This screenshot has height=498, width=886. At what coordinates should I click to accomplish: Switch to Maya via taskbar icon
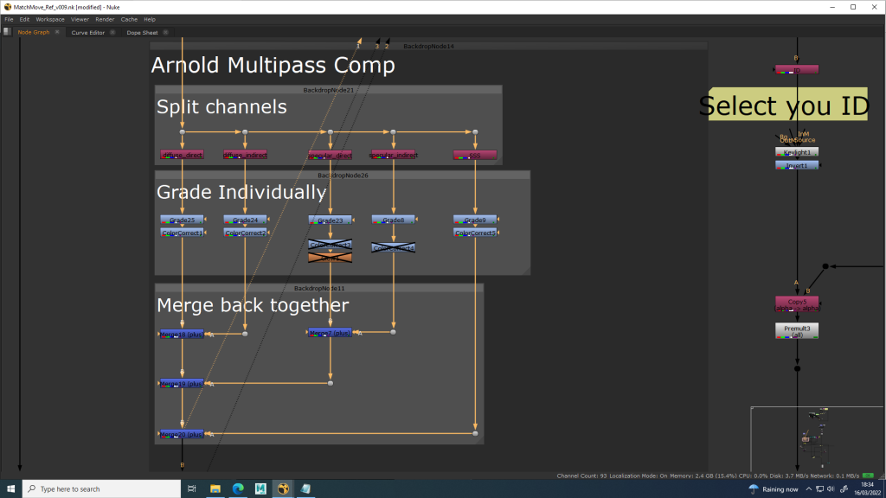[x=260, y=489]
